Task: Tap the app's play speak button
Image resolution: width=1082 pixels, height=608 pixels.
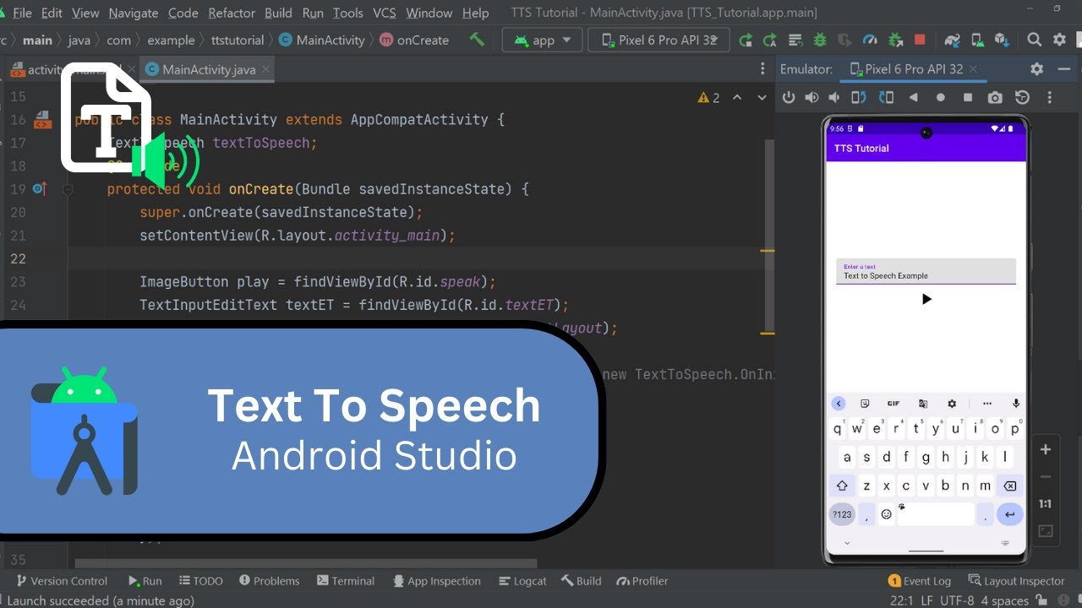Action: pyautogui.click(x=926, y=299)
